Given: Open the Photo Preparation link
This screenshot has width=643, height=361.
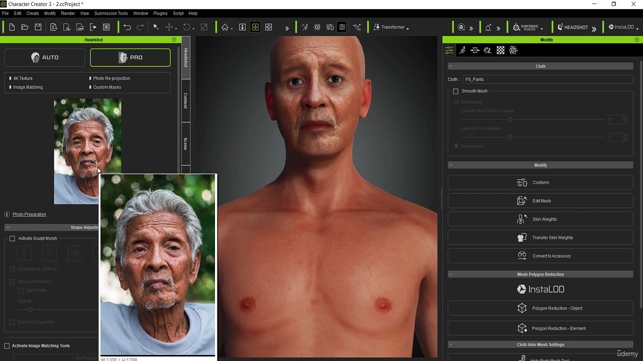Looking at the screenshot, I should click(29, 215).
